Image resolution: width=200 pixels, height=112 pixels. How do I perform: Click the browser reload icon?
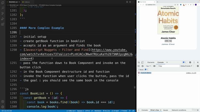[143, 5]
